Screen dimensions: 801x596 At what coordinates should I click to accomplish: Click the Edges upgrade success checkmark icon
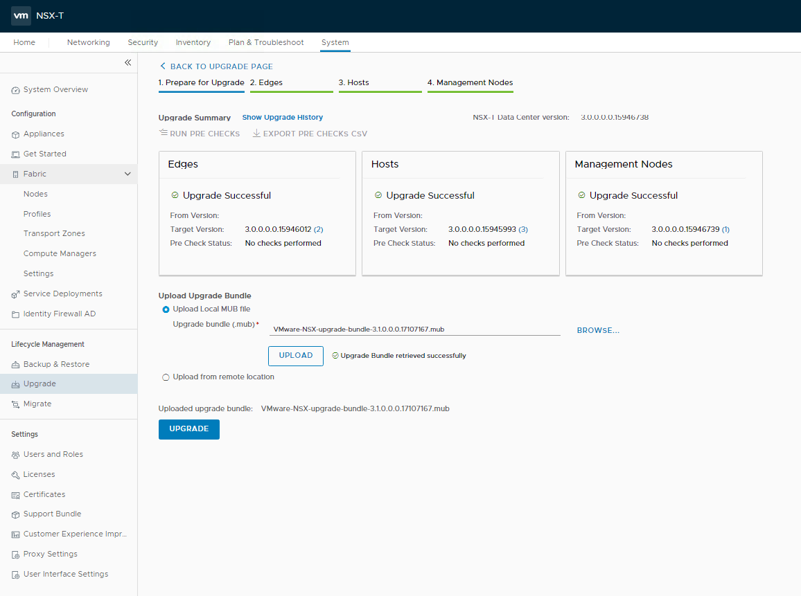[x=175, y=195]
